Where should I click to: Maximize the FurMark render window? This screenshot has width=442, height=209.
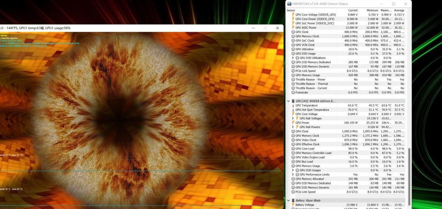click(265, 28)
